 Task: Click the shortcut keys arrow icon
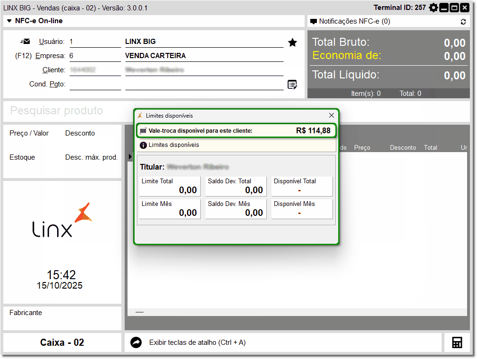click(x=136, y=342)
